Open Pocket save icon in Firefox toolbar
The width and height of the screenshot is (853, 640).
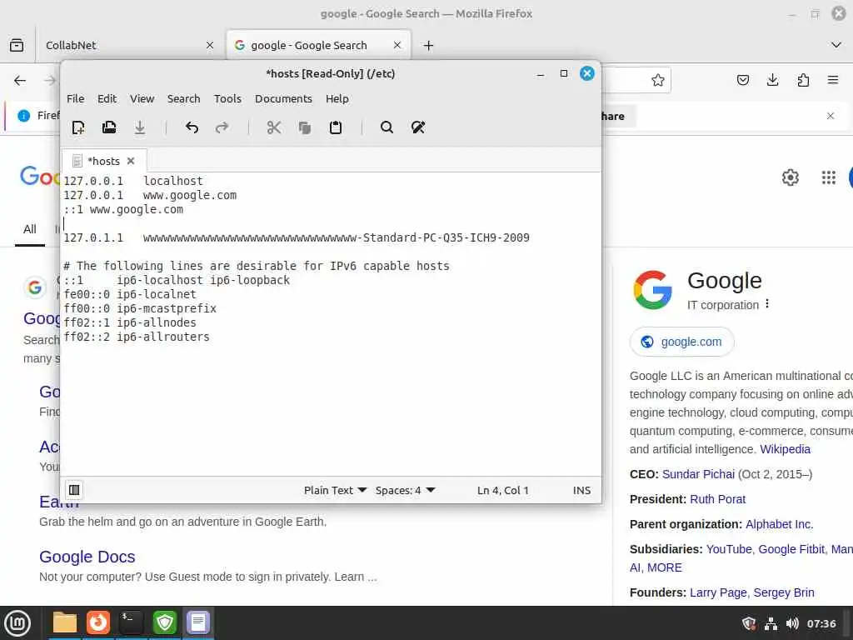742,81
